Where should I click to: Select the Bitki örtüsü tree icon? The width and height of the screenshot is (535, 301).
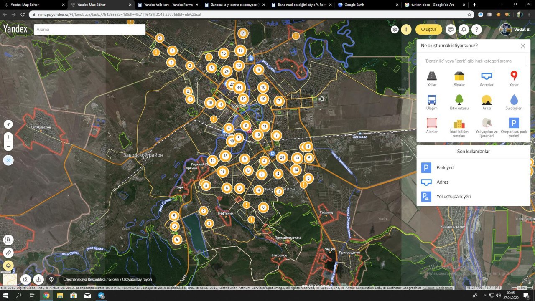click(459, 99)
